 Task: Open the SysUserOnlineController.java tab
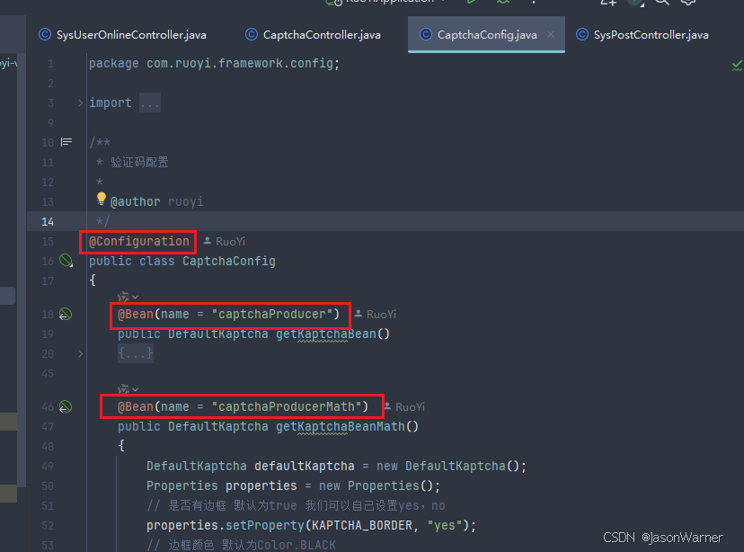(121, 34)
